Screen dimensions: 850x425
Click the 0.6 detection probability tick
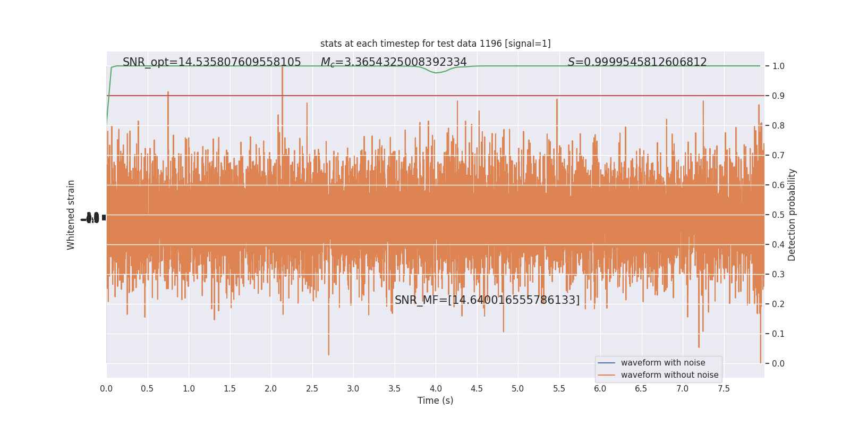tap(778, 185)
